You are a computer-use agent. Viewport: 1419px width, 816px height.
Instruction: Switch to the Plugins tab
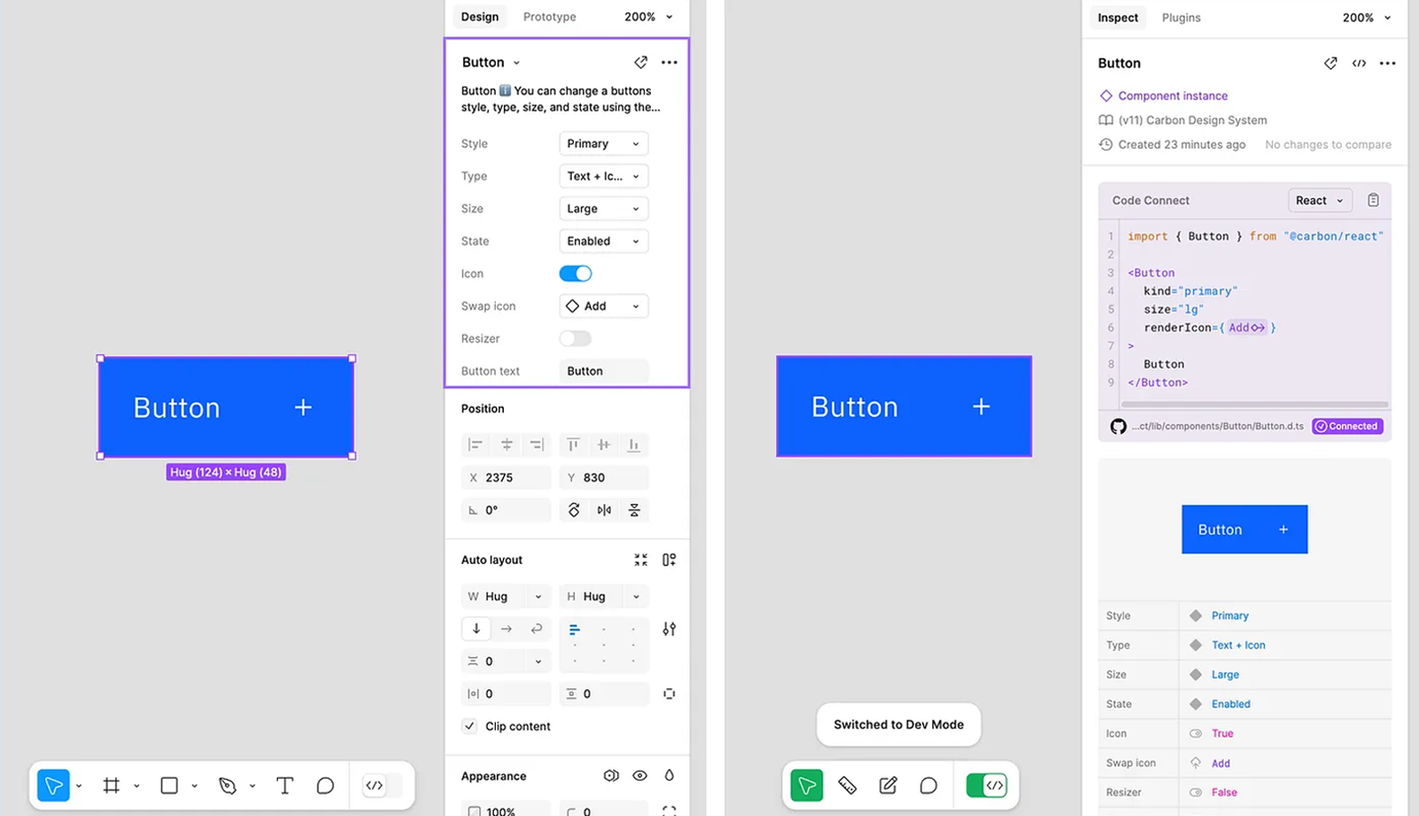pos(1180,18)
